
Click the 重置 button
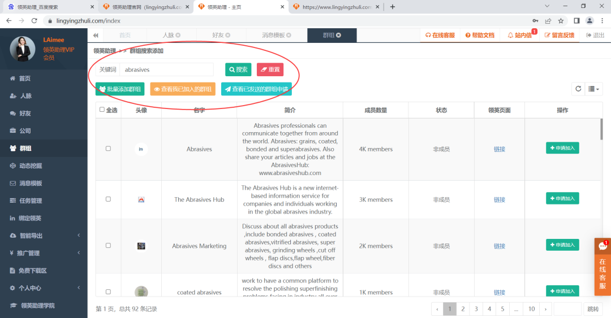(x=270, y=69)
